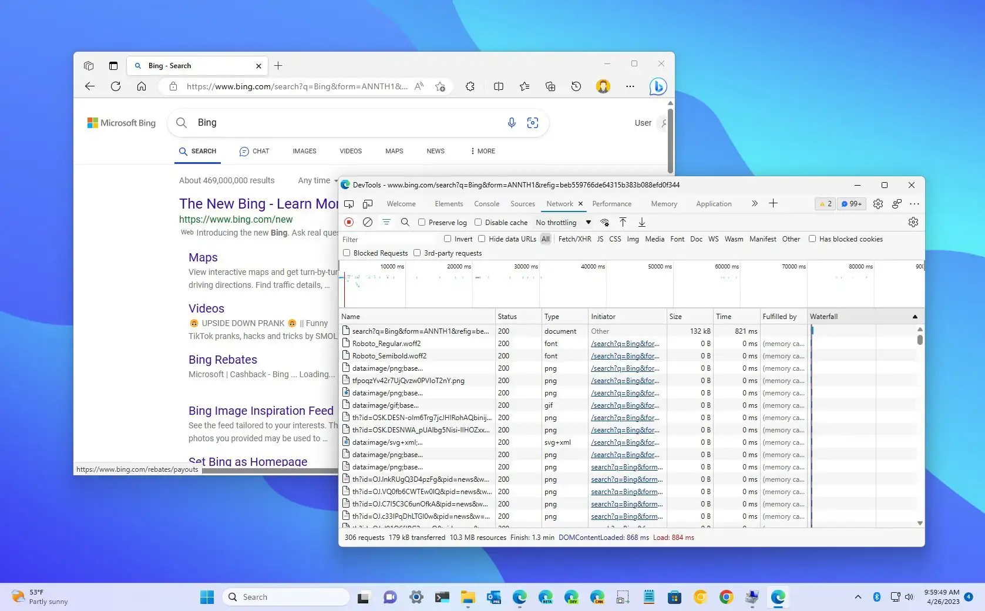Image resolution: width=985 pixels, height=611 pixels.
Task: Click the inspect element picker icon
Action: pyautogui.click(x=349, y=204)
